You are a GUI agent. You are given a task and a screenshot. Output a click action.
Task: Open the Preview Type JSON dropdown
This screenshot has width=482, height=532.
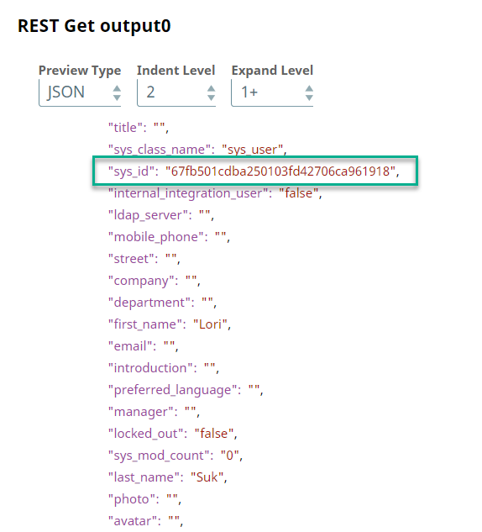pyautogui.click(x=80, y=92)
